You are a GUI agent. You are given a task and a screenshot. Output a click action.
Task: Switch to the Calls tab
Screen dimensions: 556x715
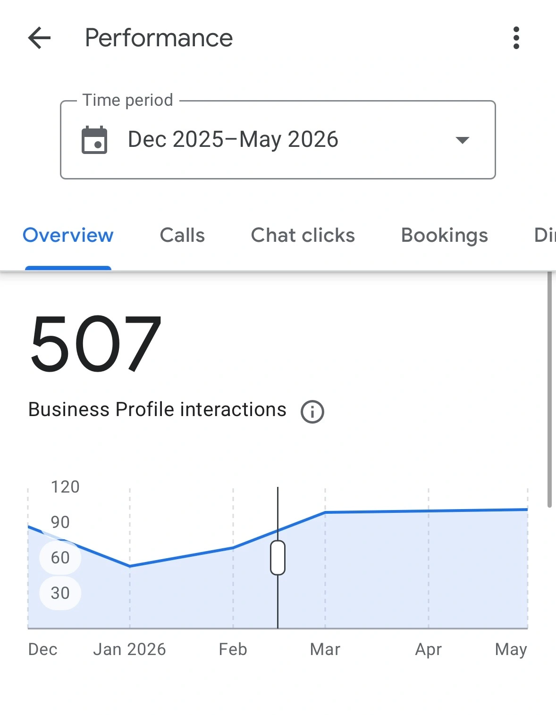tap(182, 235)
